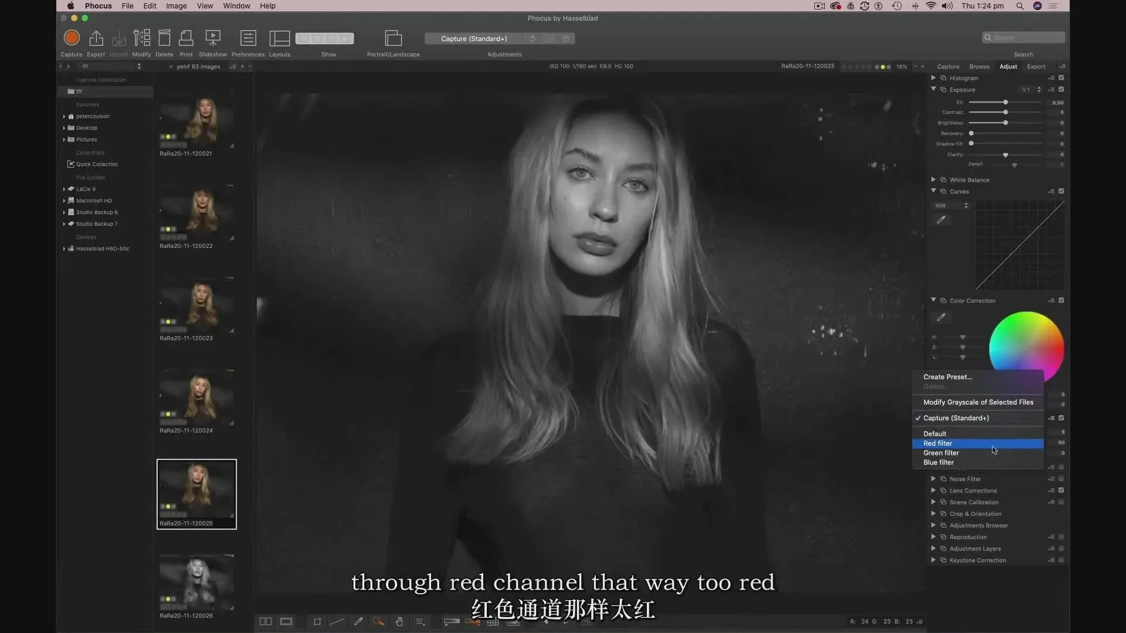Screen dimensions: 1126x633
Task: Select the orange zoom magnifier tool
Action: (x=378, y=621)
